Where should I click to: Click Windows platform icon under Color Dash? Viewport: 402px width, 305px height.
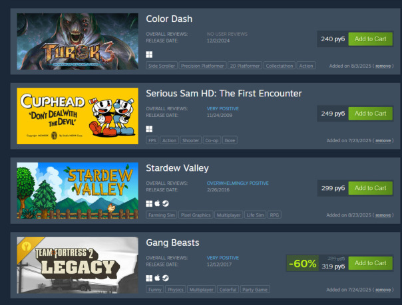coord(149,54)
